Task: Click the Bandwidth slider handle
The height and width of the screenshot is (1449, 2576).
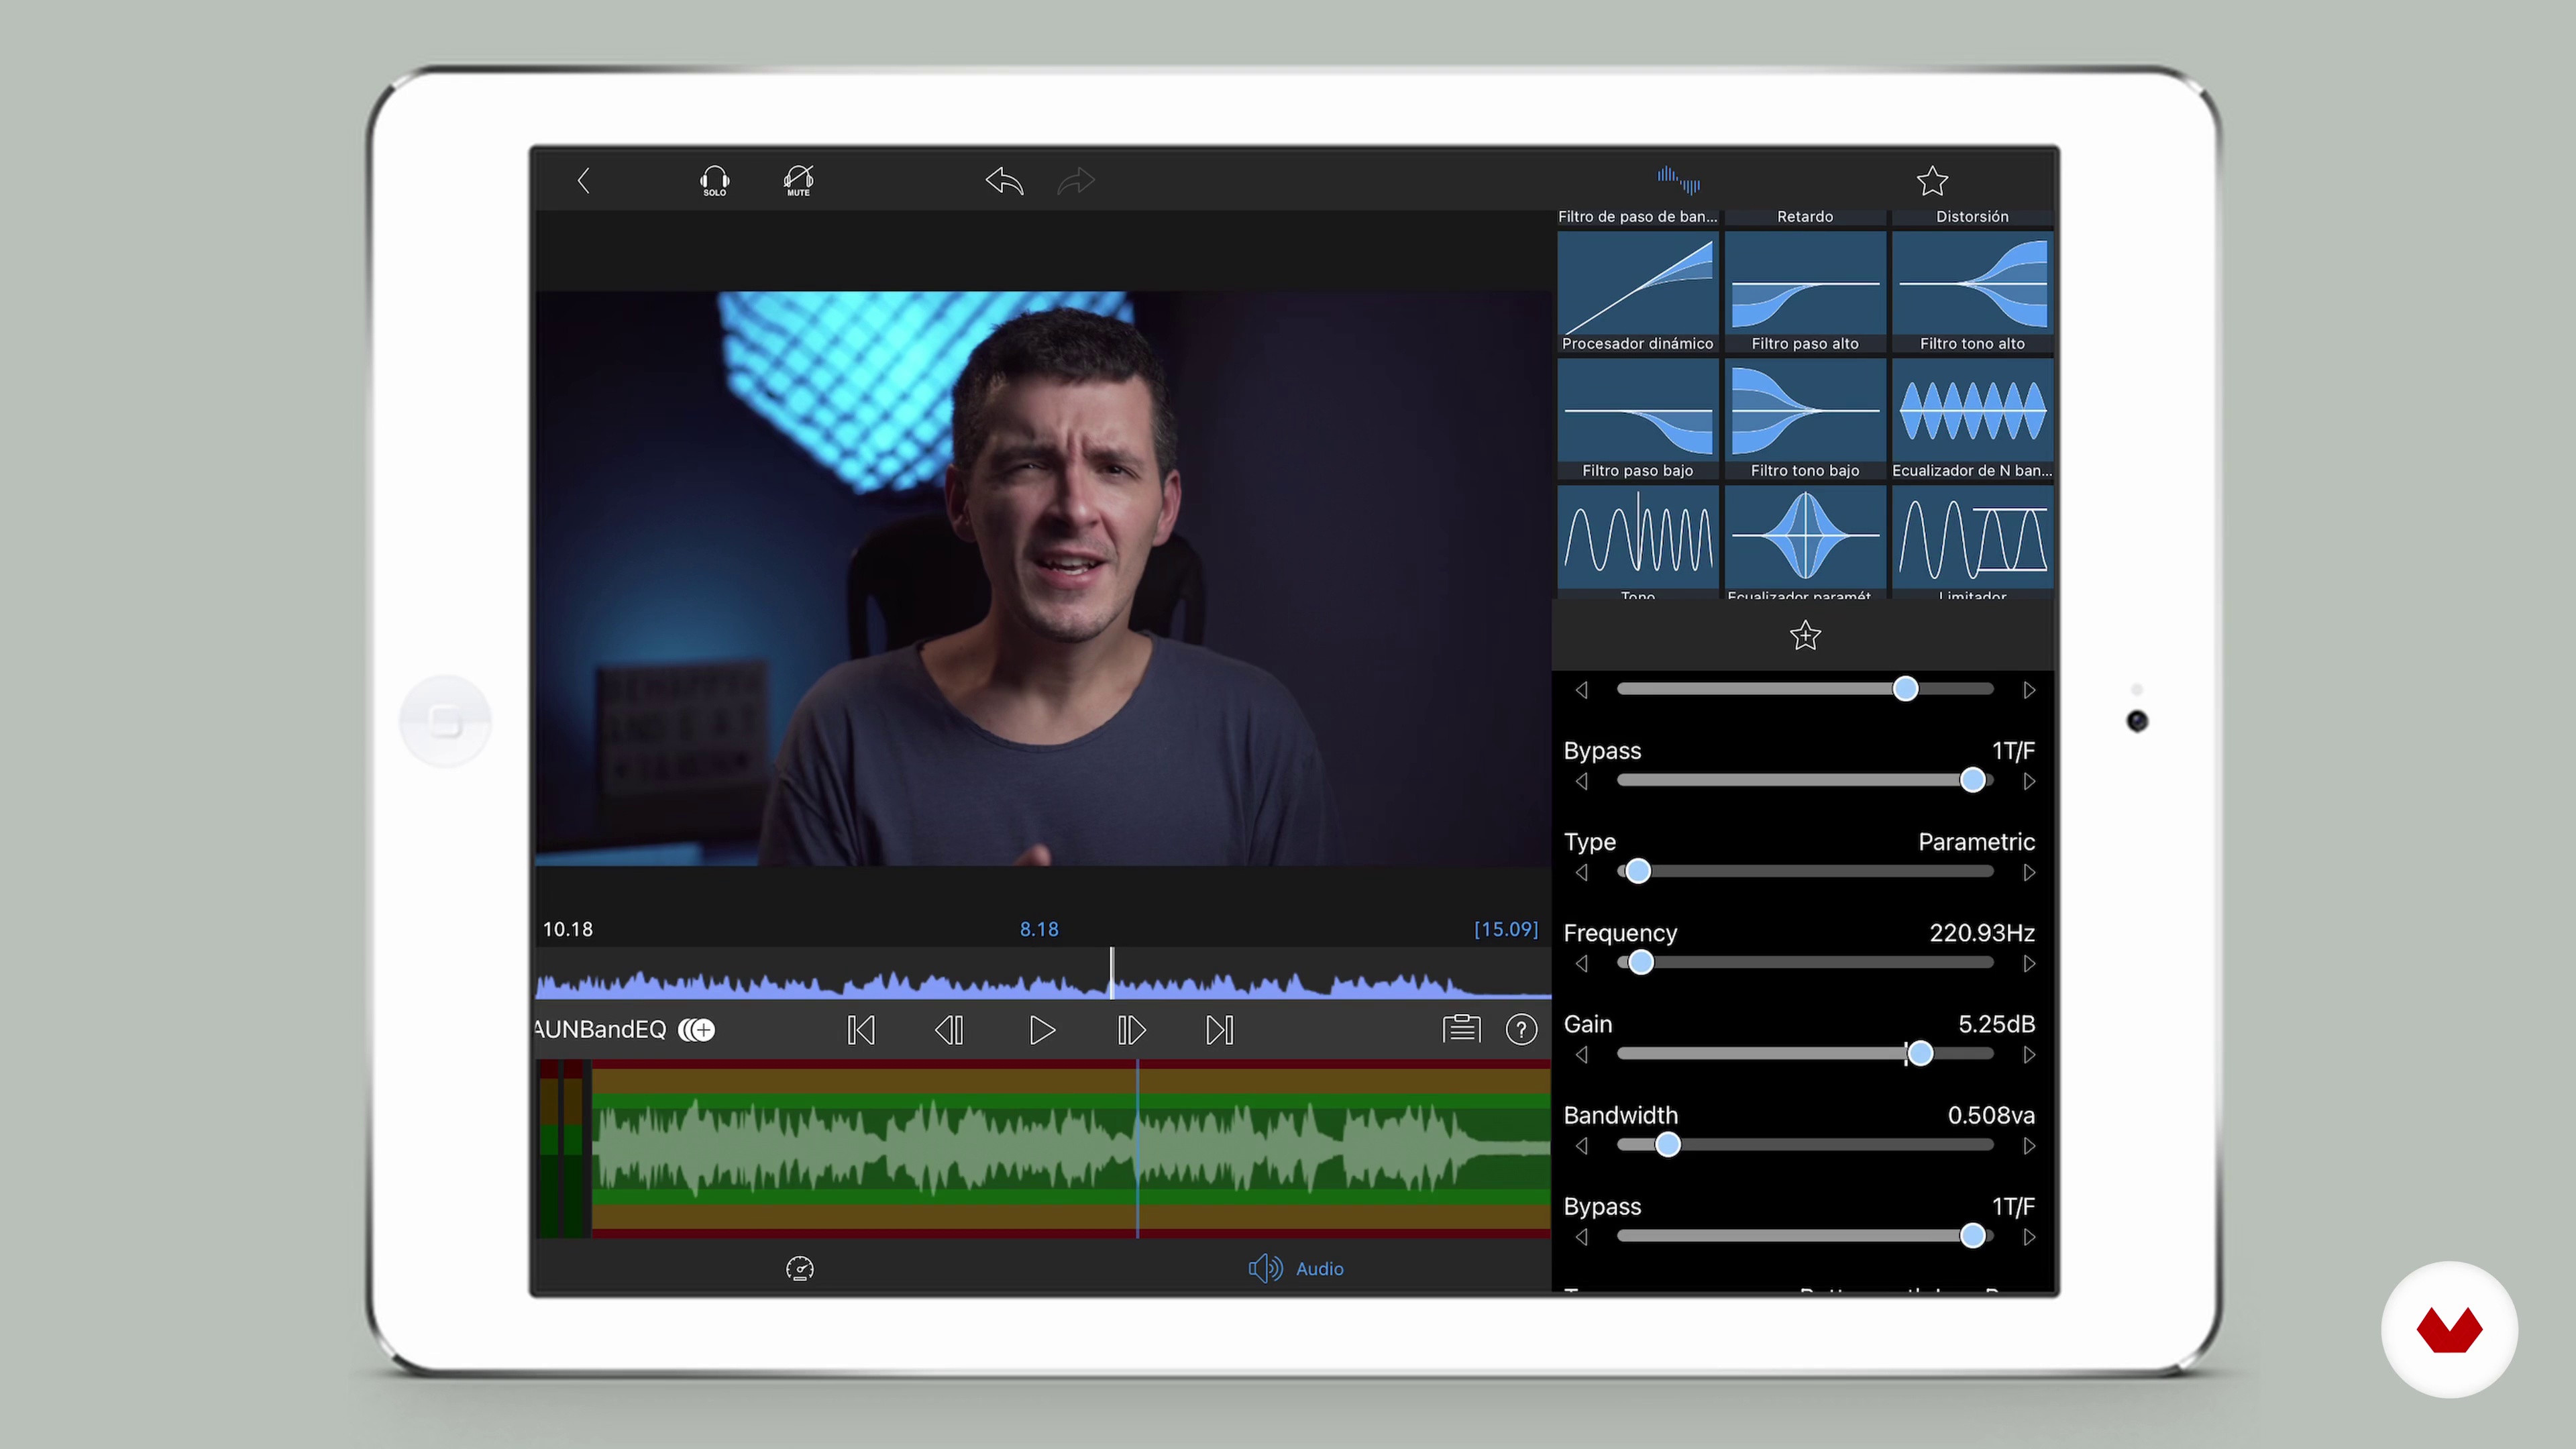Action: click(x=1667, y=1145)
